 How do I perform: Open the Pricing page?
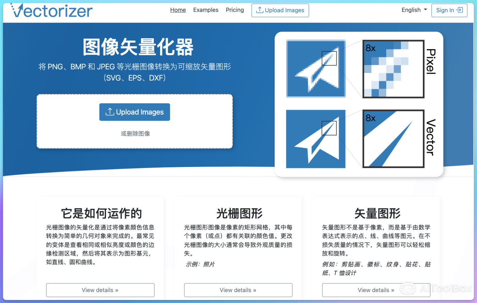[x=235, y=10]
